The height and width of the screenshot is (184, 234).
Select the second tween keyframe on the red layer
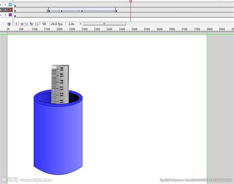click(x=62, y=11)
